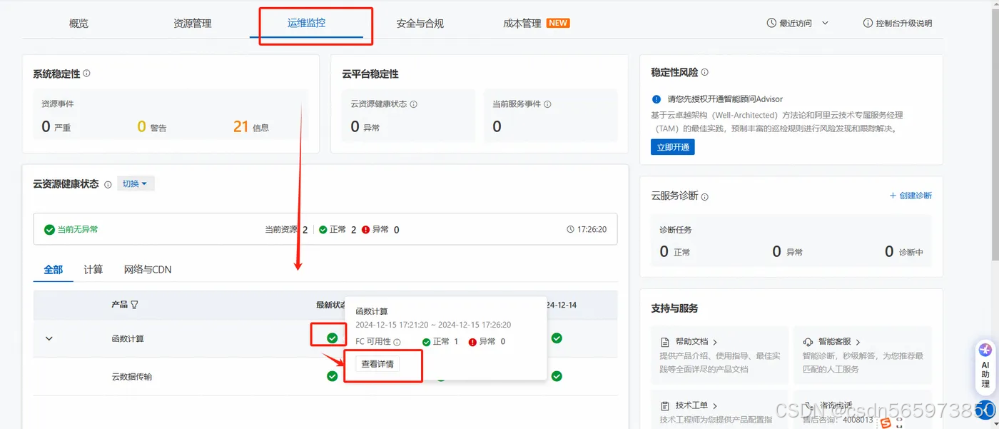Click the 智能客服 link

coord(835,342)
